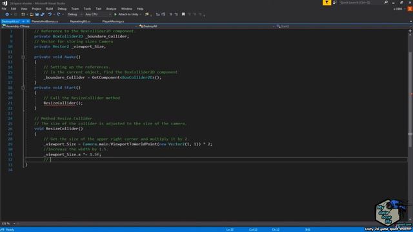This screenshot has width=413, height=232.
Task: Open the Debug menu
Action: click(x=62, y=8)
